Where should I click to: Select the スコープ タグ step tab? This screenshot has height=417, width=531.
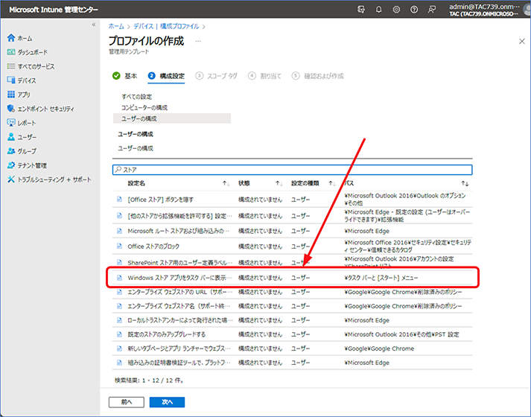[217, 76]
